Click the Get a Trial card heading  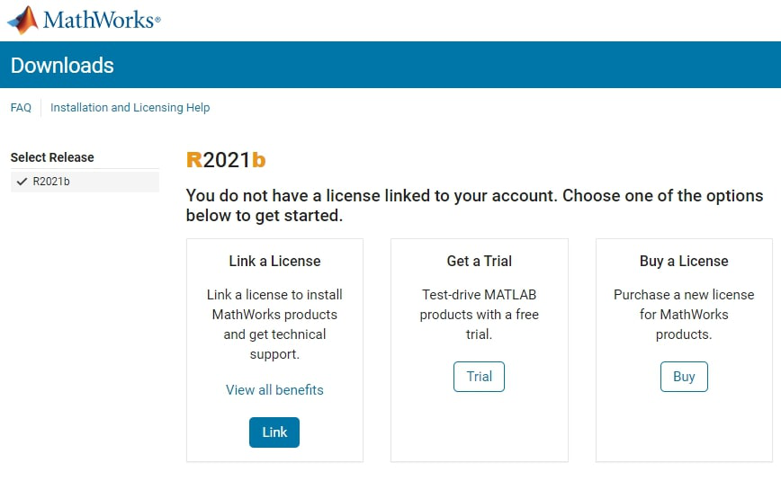479,262
